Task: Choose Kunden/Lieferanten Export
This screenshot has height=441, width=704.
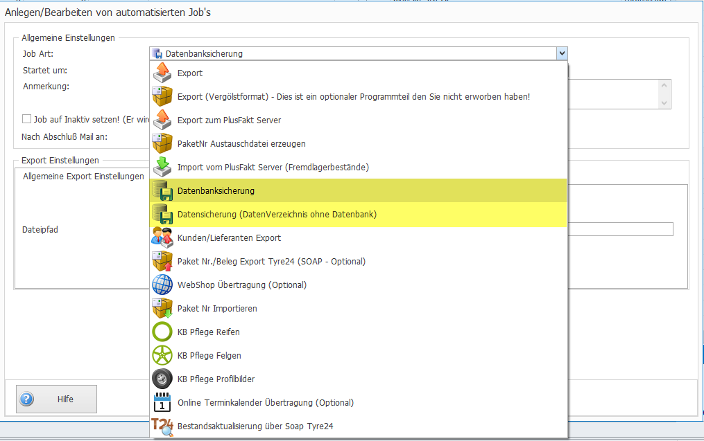Action: click(x=359, y=237)
